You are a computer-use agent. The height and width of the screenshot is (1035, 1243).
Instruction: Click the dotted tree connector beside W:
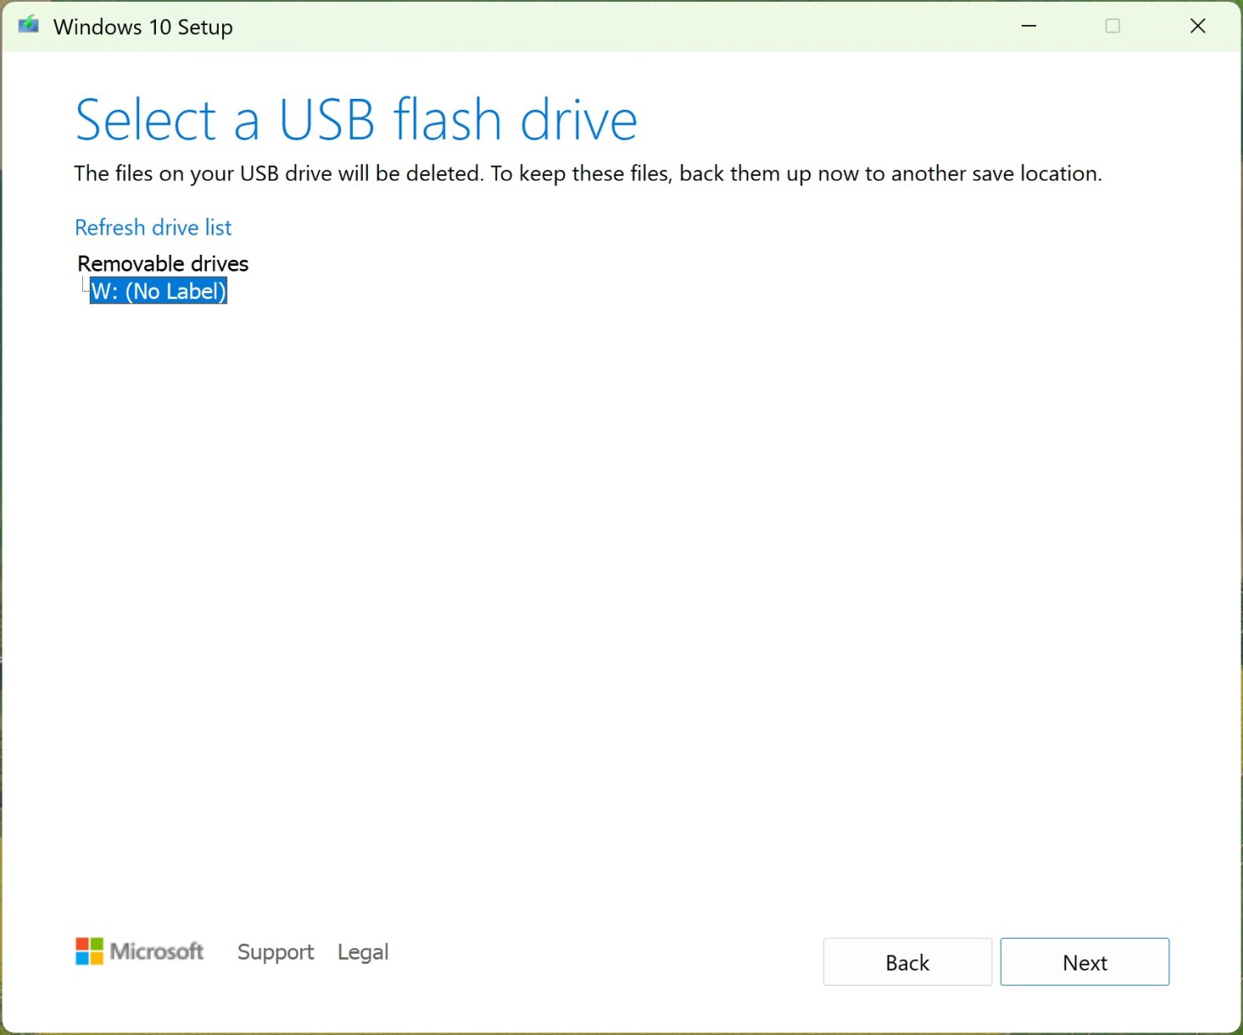[x=85, y=288]
